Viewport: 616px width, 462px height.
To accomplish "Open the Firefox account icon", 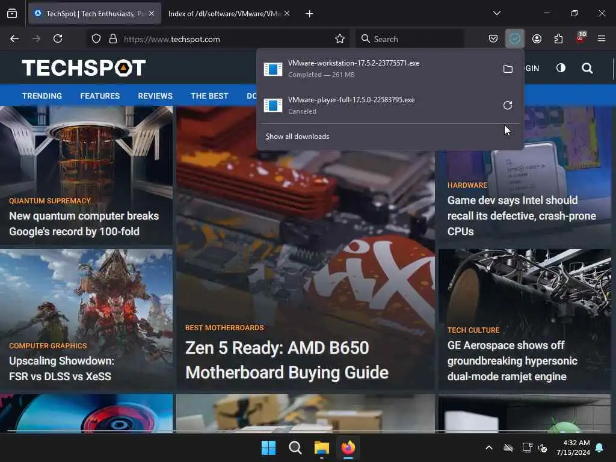I will pos(537,38).
